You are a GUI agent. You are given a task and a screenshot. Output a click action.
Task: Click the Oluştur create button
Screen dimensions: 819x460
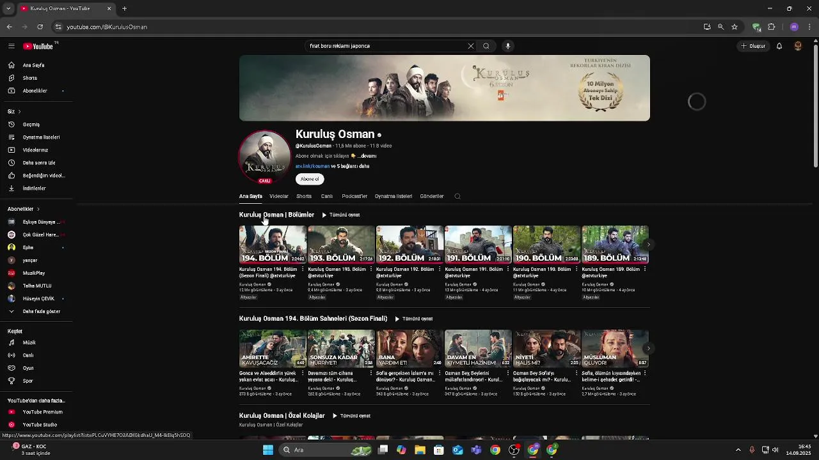pos(753,46)
